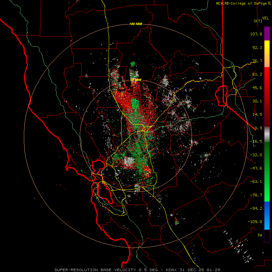Click the -109.8 velocity scale value
The height and width of the screenshot is (272, 272).
(255, 222)
